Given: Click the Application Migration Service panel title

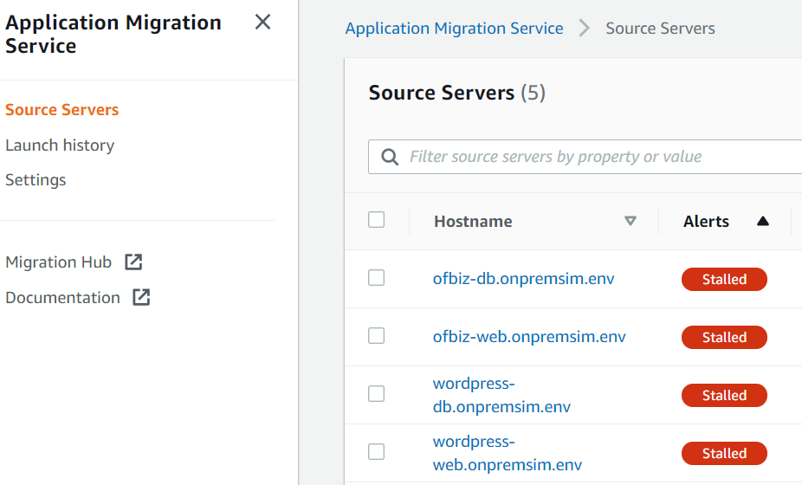Looking at the screenshot, I should pos(113,34).
